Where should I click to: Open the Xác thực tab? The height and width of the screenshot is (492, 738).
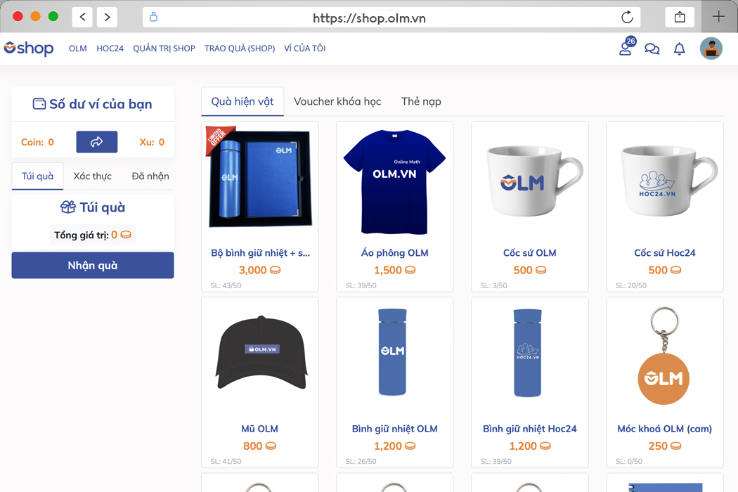(x=92, y=176)
